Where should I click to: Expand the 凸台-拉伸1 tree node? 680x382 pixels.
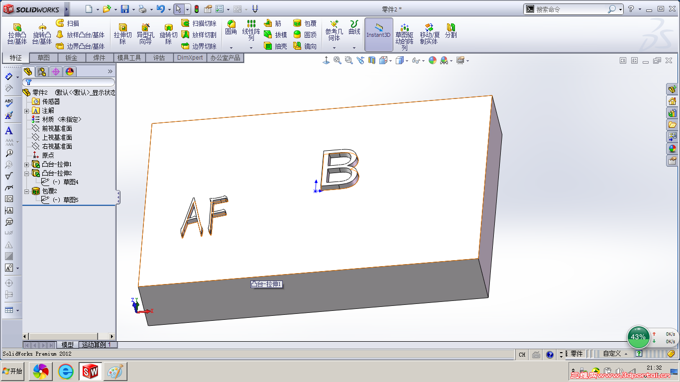click(x=26, y=164)
